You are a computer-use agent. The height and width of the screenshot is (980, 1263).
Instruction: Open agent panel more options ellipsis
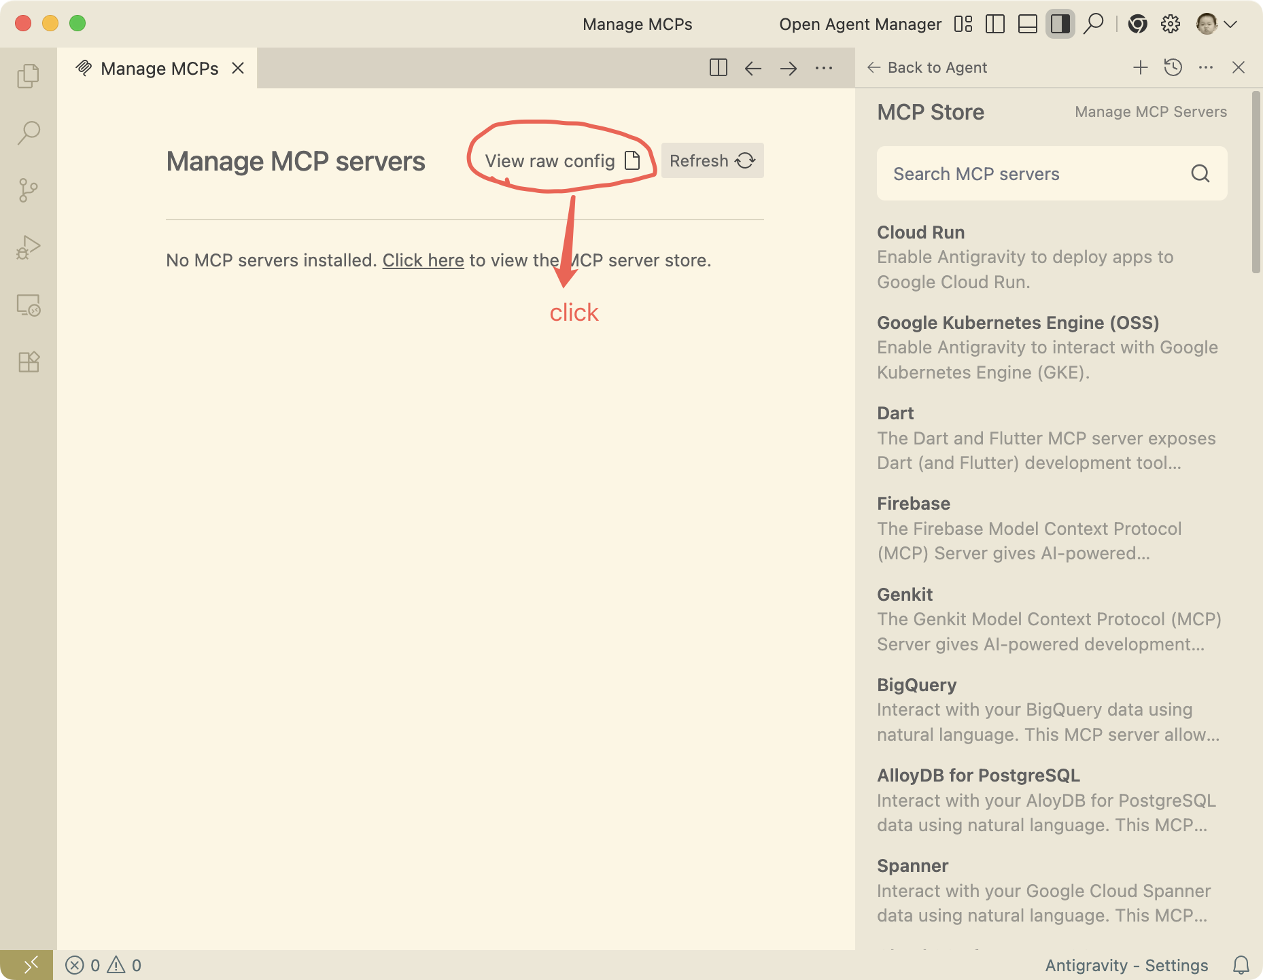tap(1205, 67)
